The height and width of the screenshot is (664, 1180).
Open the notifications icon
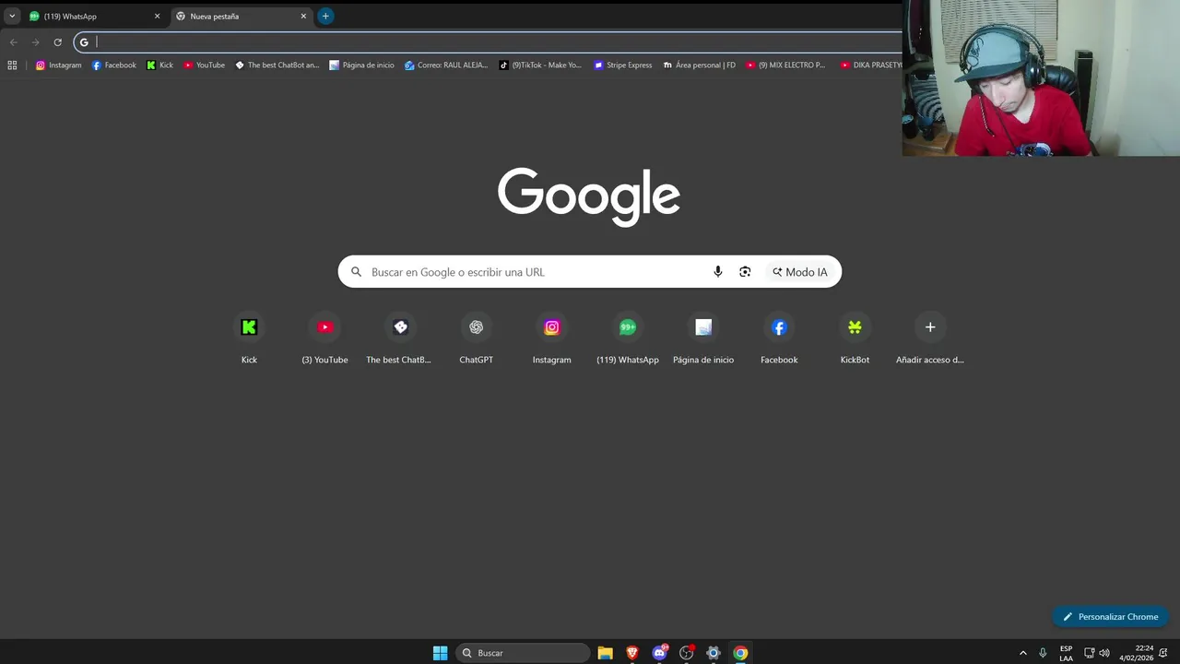(1164, 653)
